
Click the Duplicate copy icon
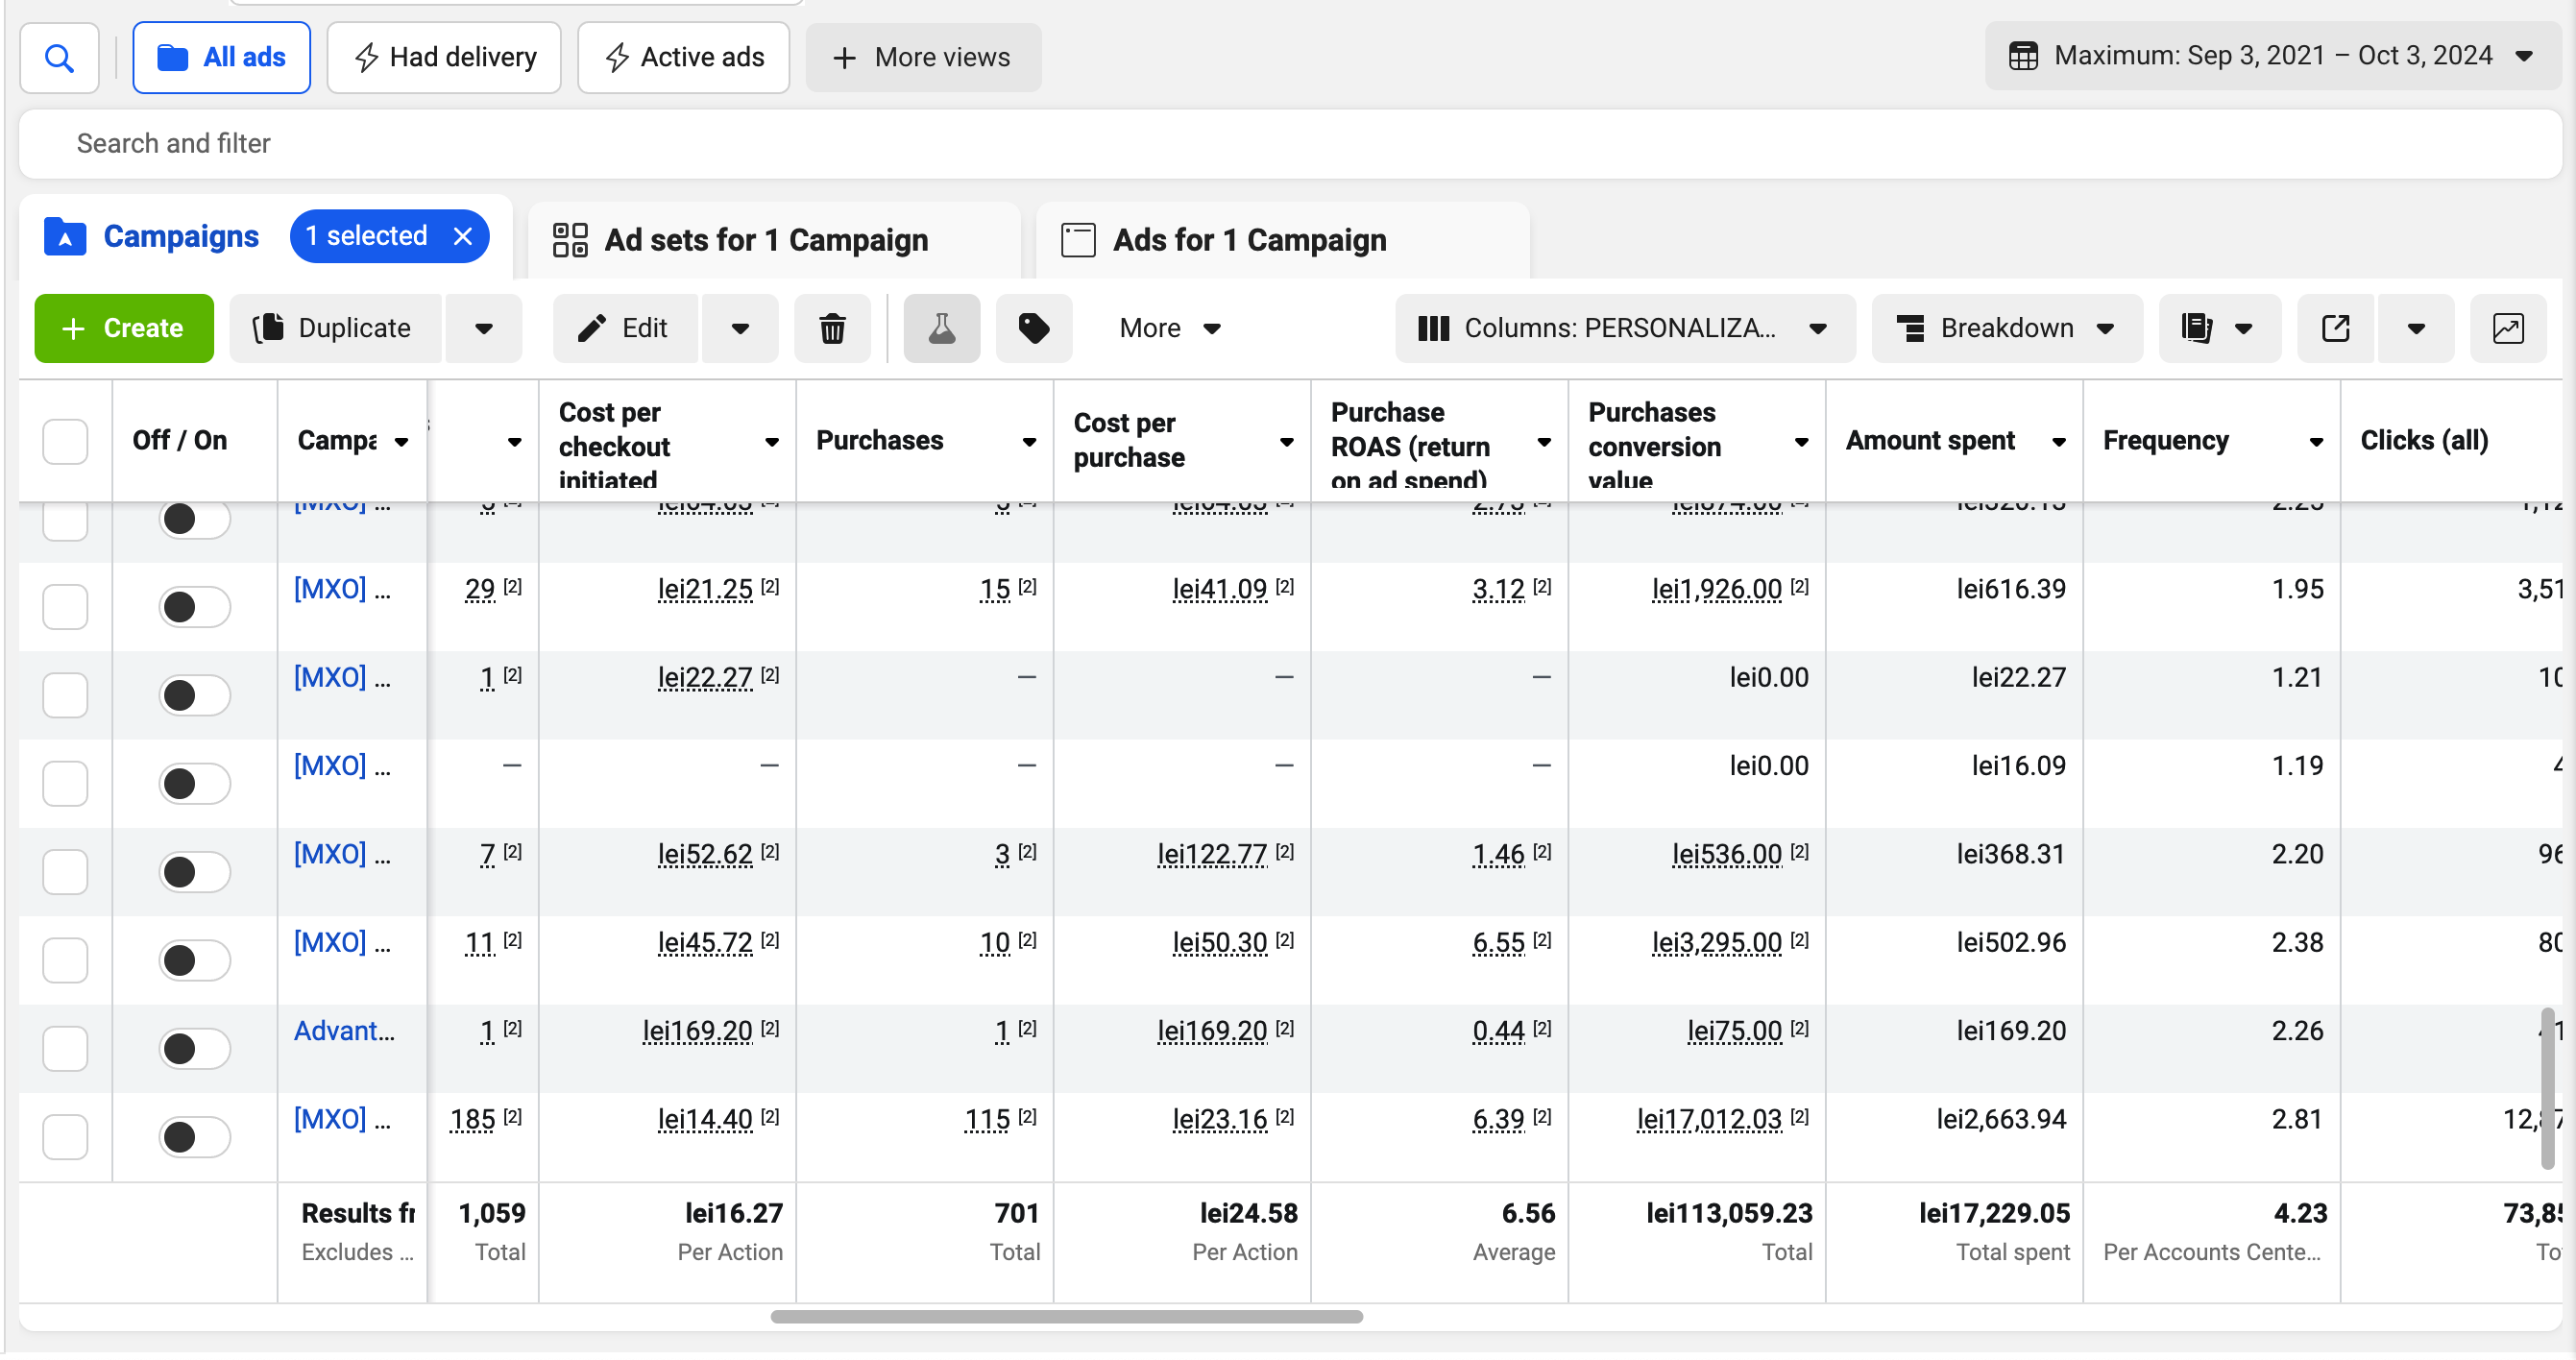tap(268, 328)
